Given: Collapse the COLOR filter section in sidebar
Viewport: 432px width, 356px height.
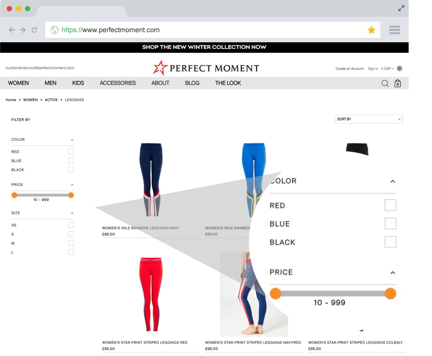Looking at the screenshot, I should [x=72, y=140].
